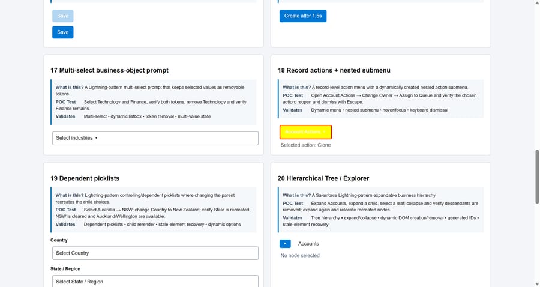
Task: Open the Account Actions menu button
Action: click(305, 132)
